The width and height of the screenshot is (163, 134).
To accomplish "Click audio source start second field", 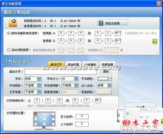I will click(x=81, y=41).
